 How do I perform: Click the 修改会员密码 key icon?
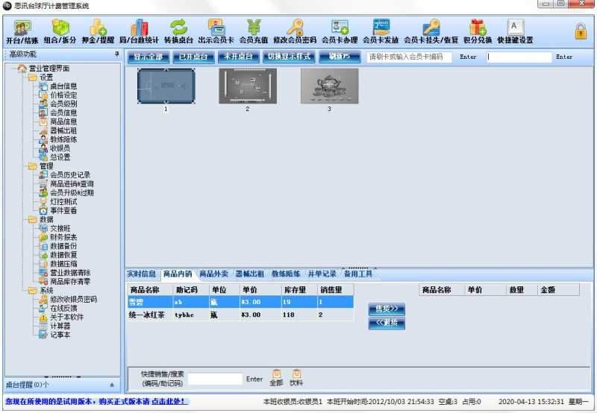[x=295, y=31]
